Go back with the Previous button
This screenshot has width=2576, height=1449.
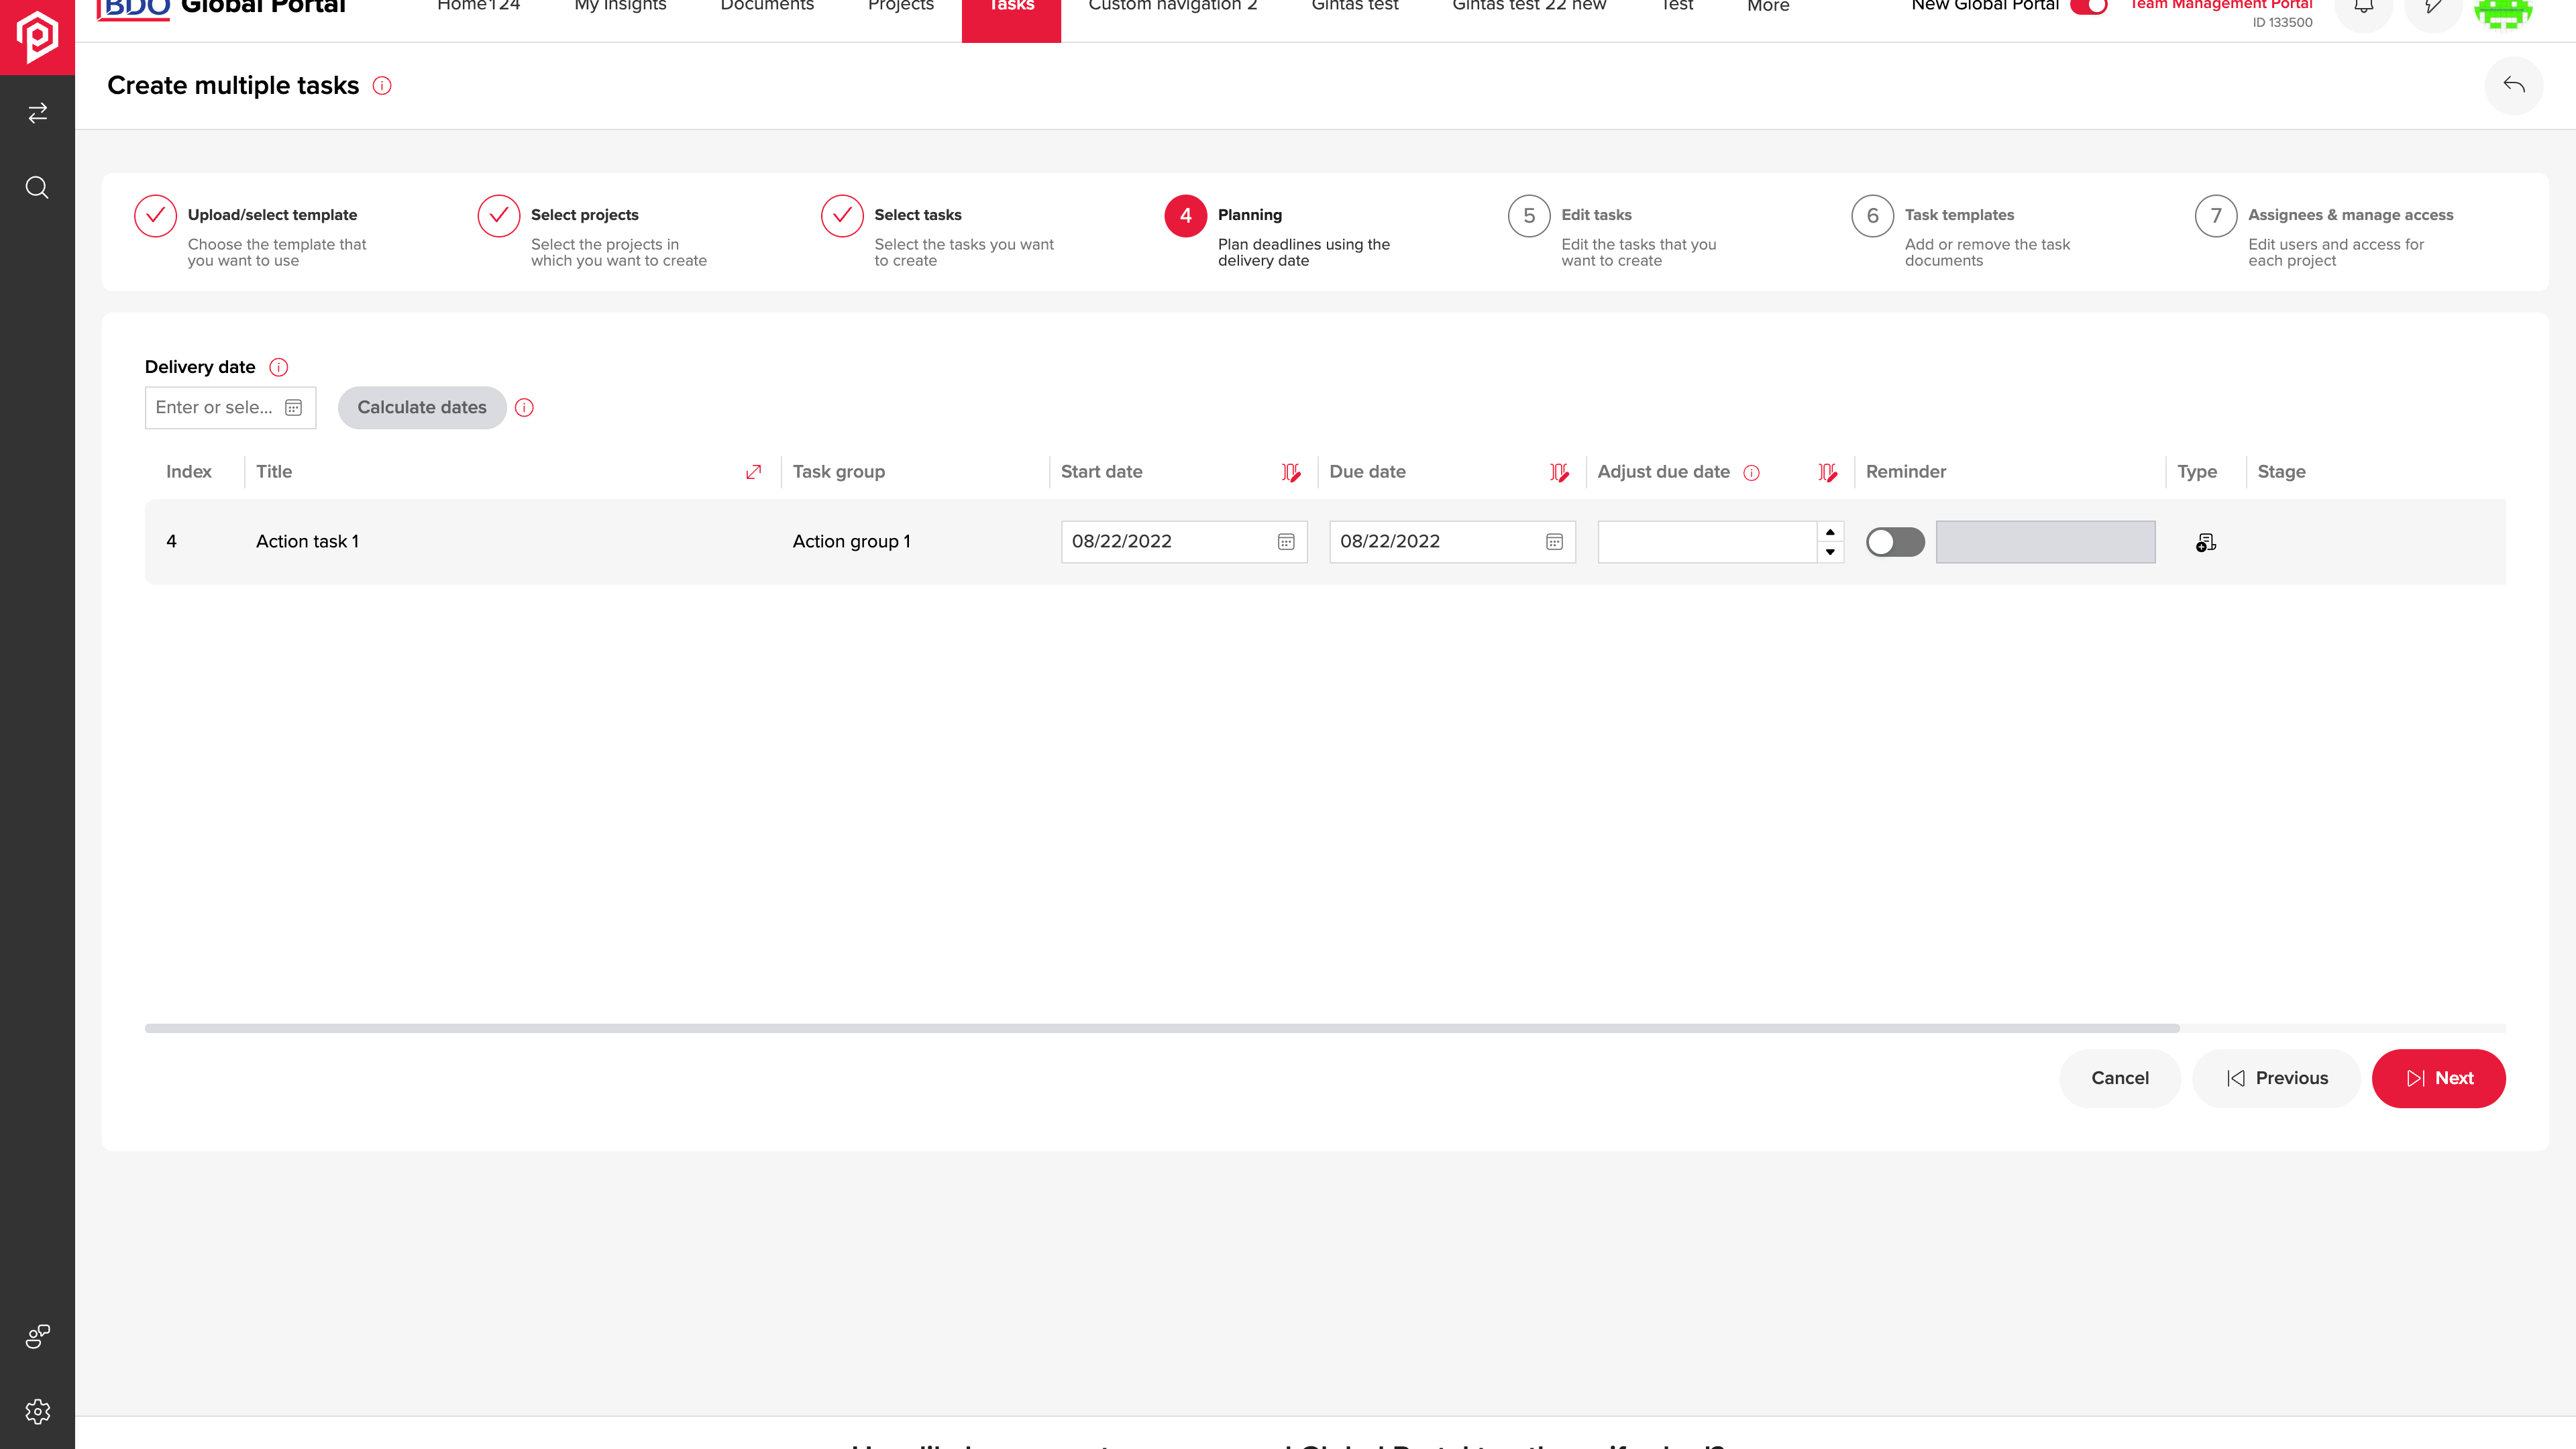point(2276,1078)
